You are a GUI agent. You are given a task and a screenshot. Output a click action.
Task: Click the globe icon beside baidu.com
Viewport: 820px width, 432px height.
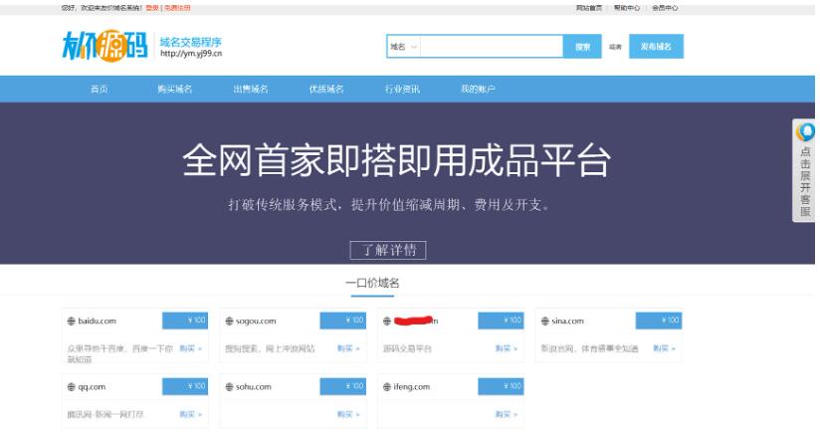71,322
